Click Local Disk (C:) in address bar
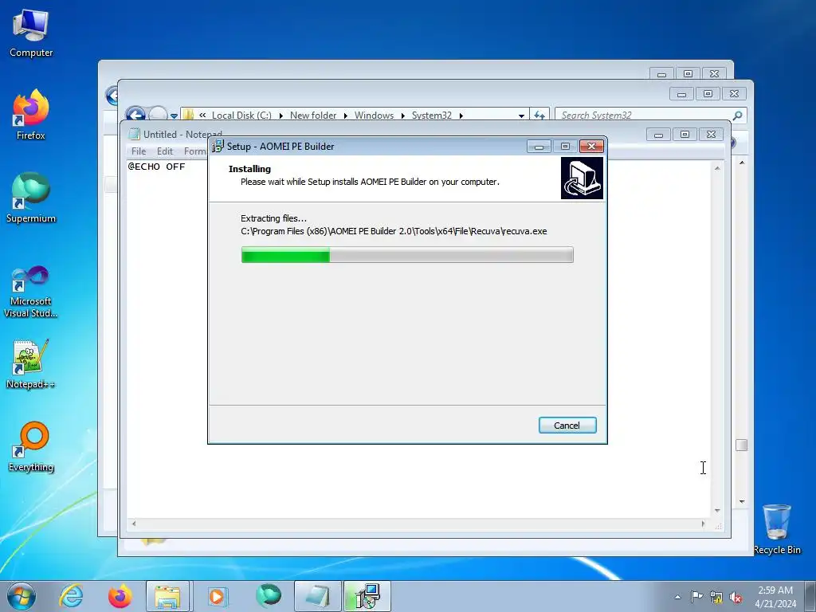Viewport: 816px width, 612px height. (x=241, y=115)
